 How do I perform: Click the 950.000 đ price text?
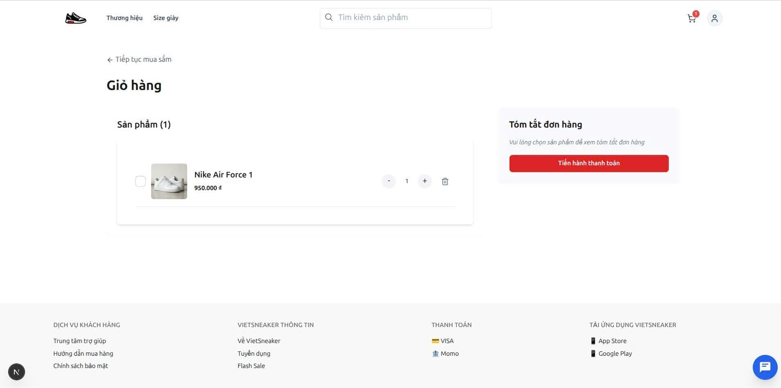click(x=208, y=188)
